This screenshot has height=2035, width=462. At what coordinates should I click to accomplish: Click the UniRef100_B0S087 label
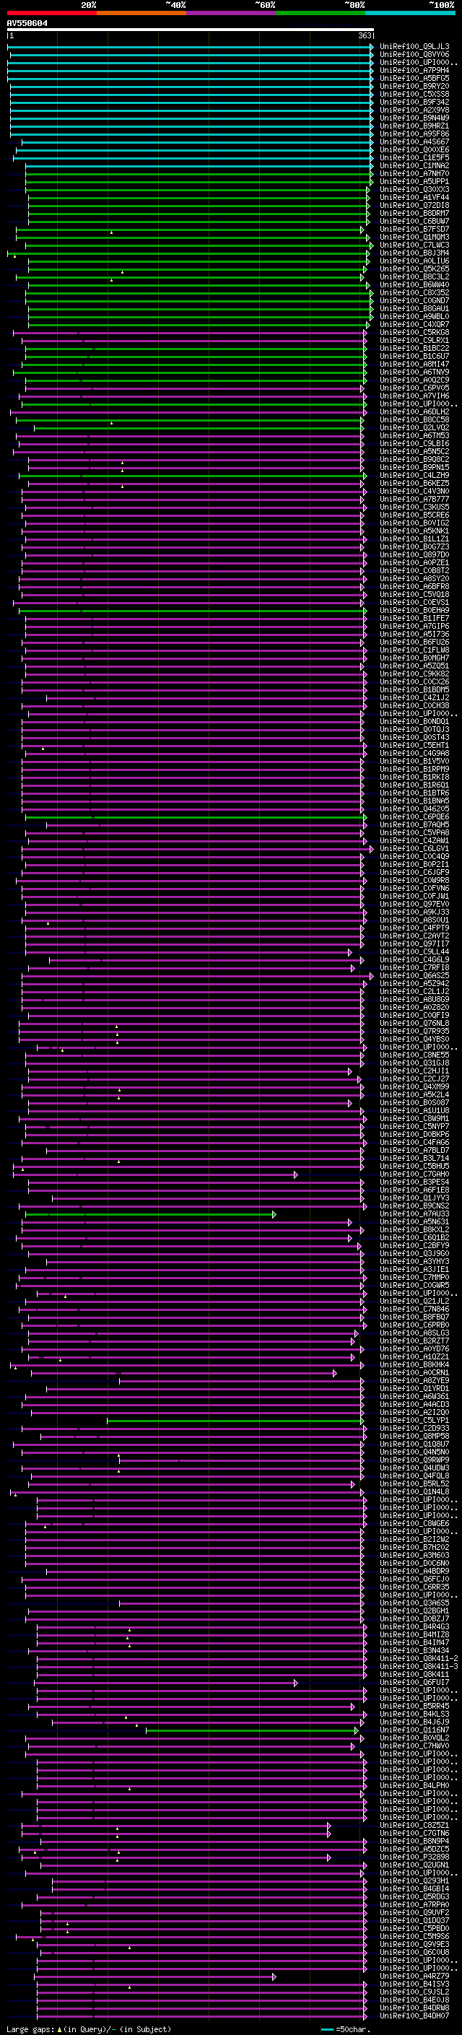(x=414, y=1103)
